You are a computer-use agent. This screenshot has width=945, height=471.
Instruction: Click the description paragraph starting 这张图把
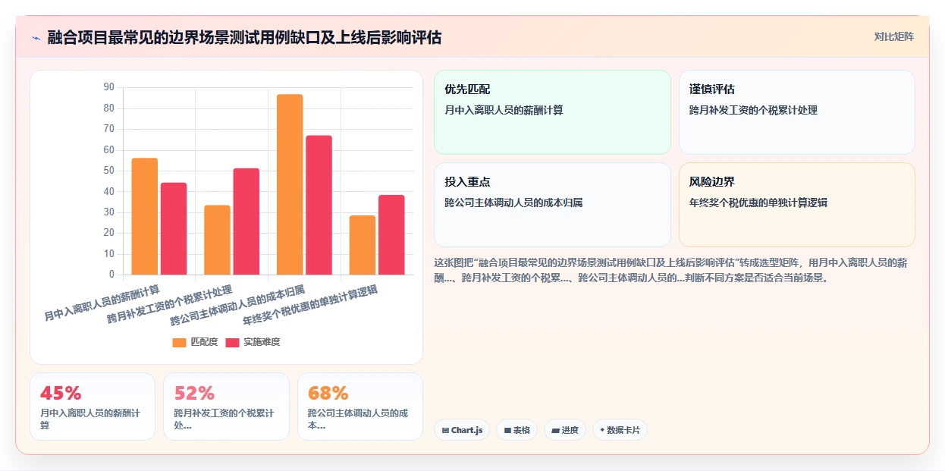[x=671, y=270]
